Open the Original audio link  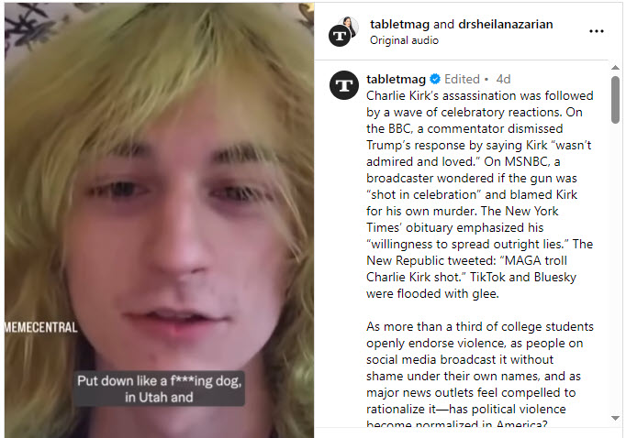[404, 40]
